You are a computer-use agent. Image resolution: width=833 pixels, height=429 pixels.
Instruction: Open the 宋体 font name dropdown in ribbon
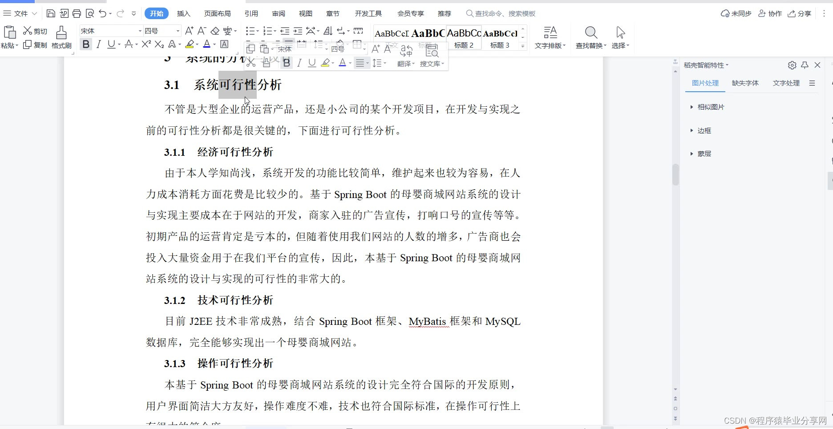pos(140,31)
